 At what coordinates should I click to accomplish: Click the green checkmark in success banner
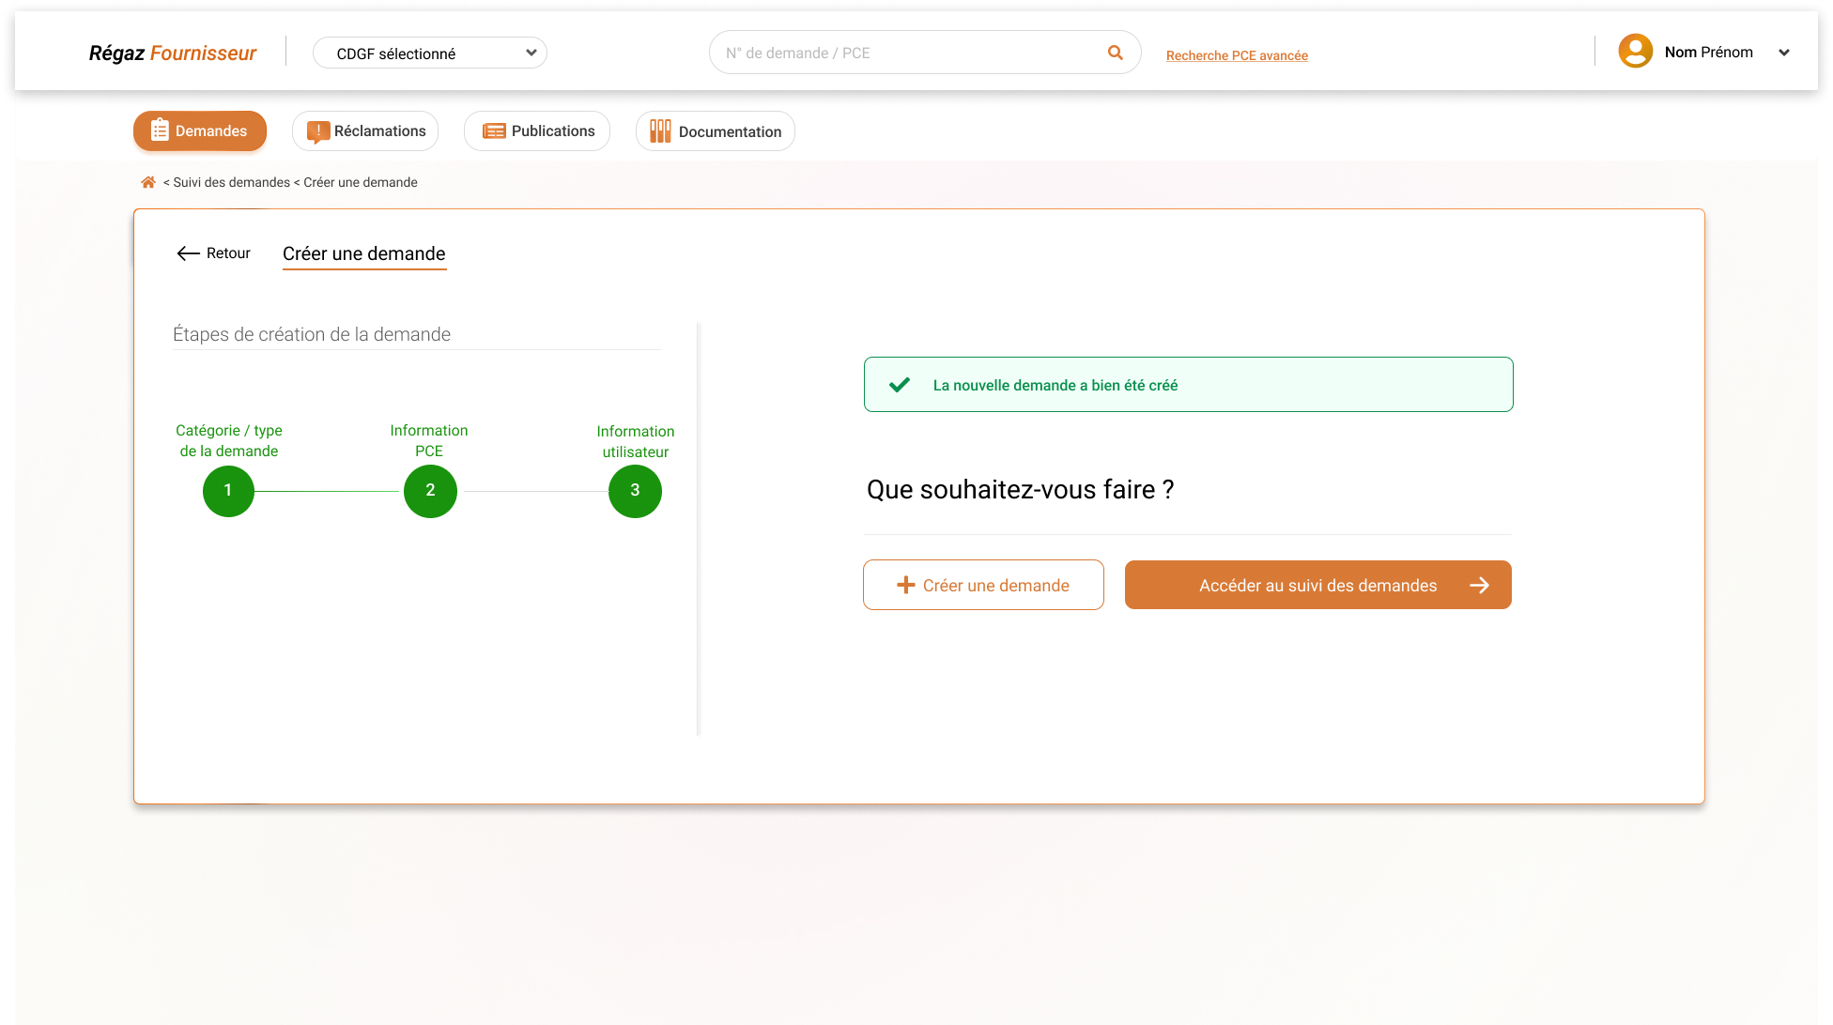[x=900, y=385]
